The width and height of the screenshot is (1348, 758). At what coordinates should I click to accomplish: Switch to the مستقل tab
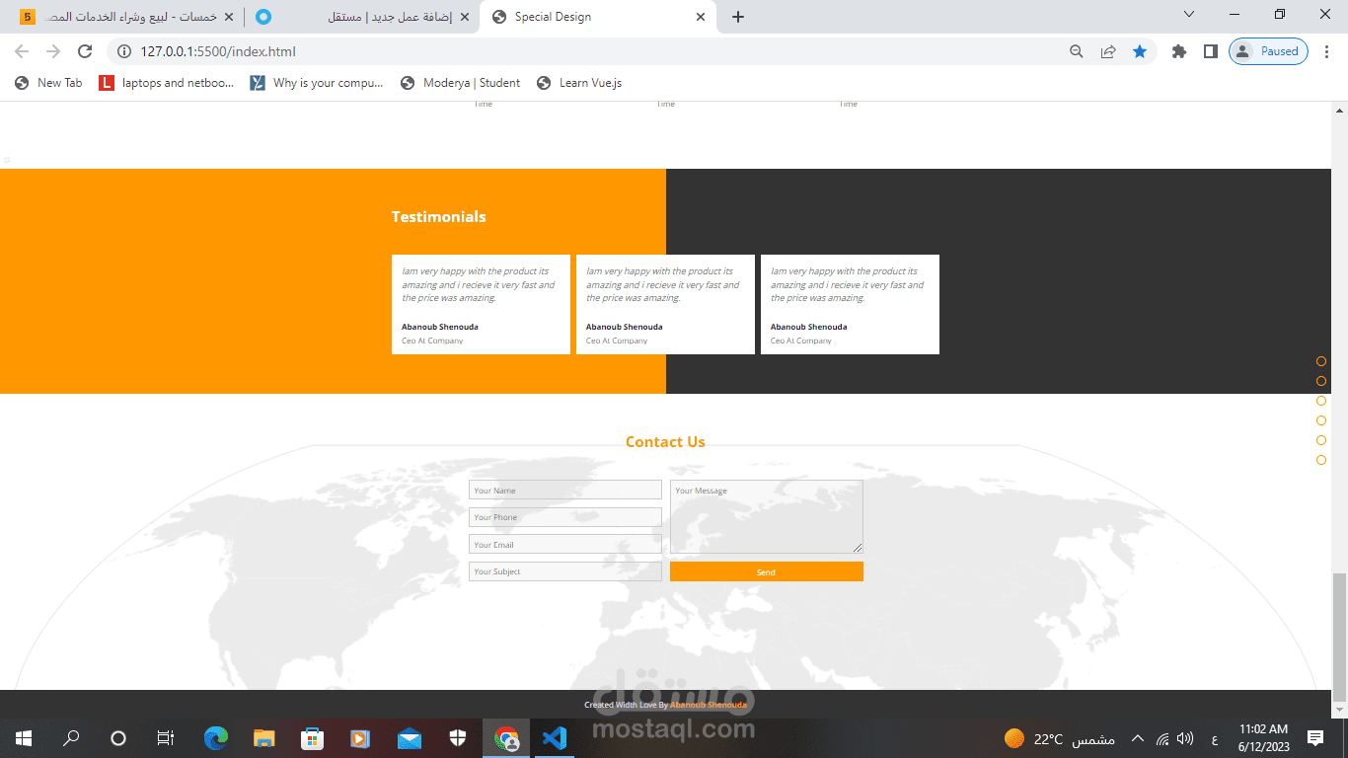click(362, 17)
